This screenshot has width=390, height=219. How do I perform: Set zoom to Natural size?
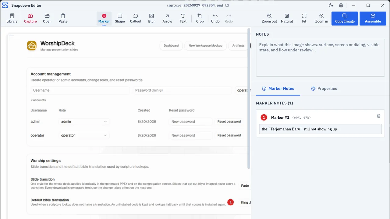(287, 18)
